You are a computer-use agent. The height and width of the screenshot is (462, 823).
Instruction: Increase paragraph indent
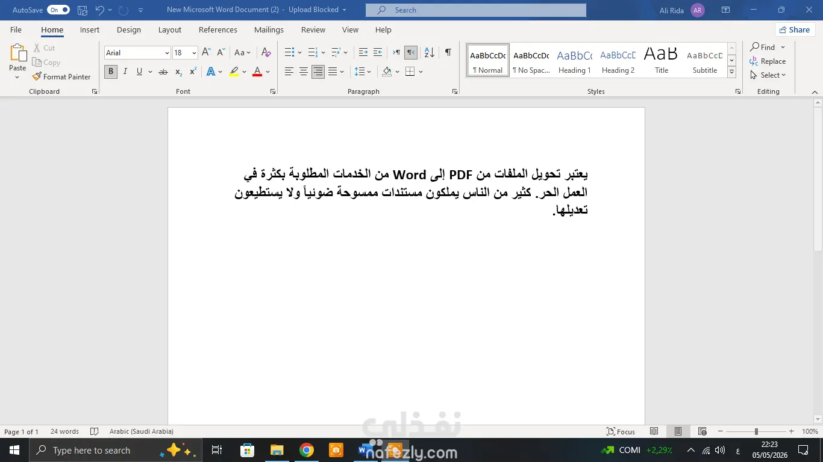pyautogui.click(x=378, y=53)
